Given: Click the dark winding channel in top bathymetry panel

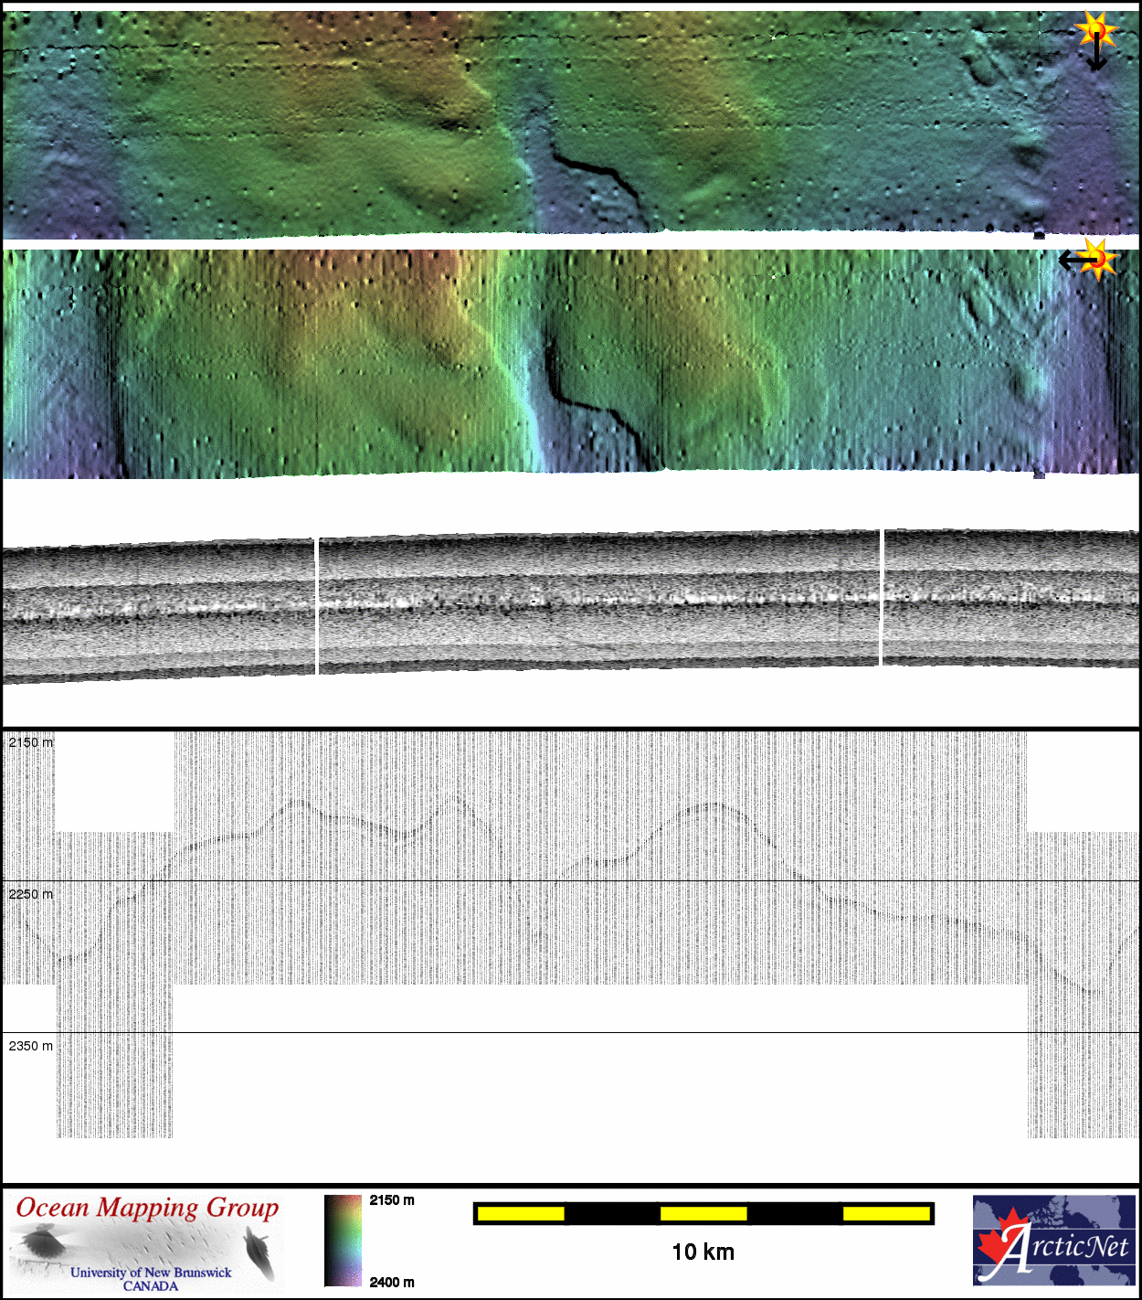Looking at the screenshot, I should 594,168.
